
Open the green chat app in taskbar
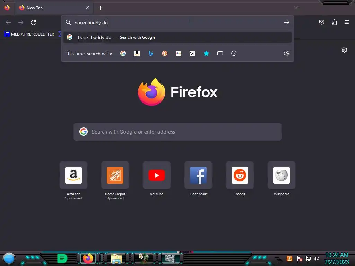tap(62, 258)
